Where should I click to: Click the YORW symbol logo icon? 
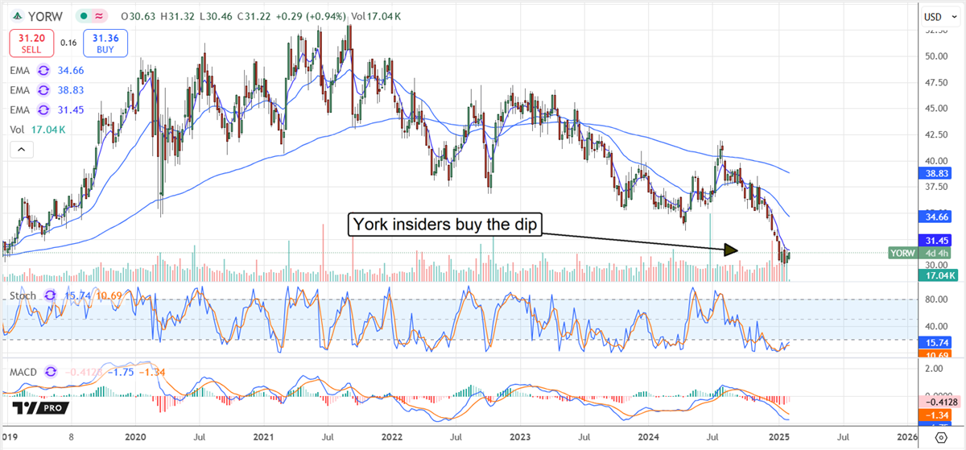(16, 16)
